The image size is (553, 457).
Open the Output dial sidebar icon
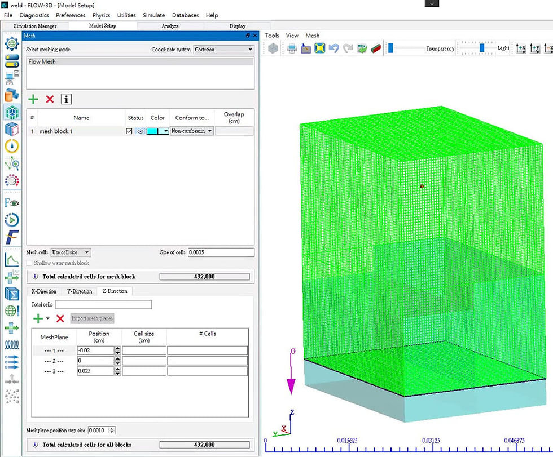click(x=12, y=181)
